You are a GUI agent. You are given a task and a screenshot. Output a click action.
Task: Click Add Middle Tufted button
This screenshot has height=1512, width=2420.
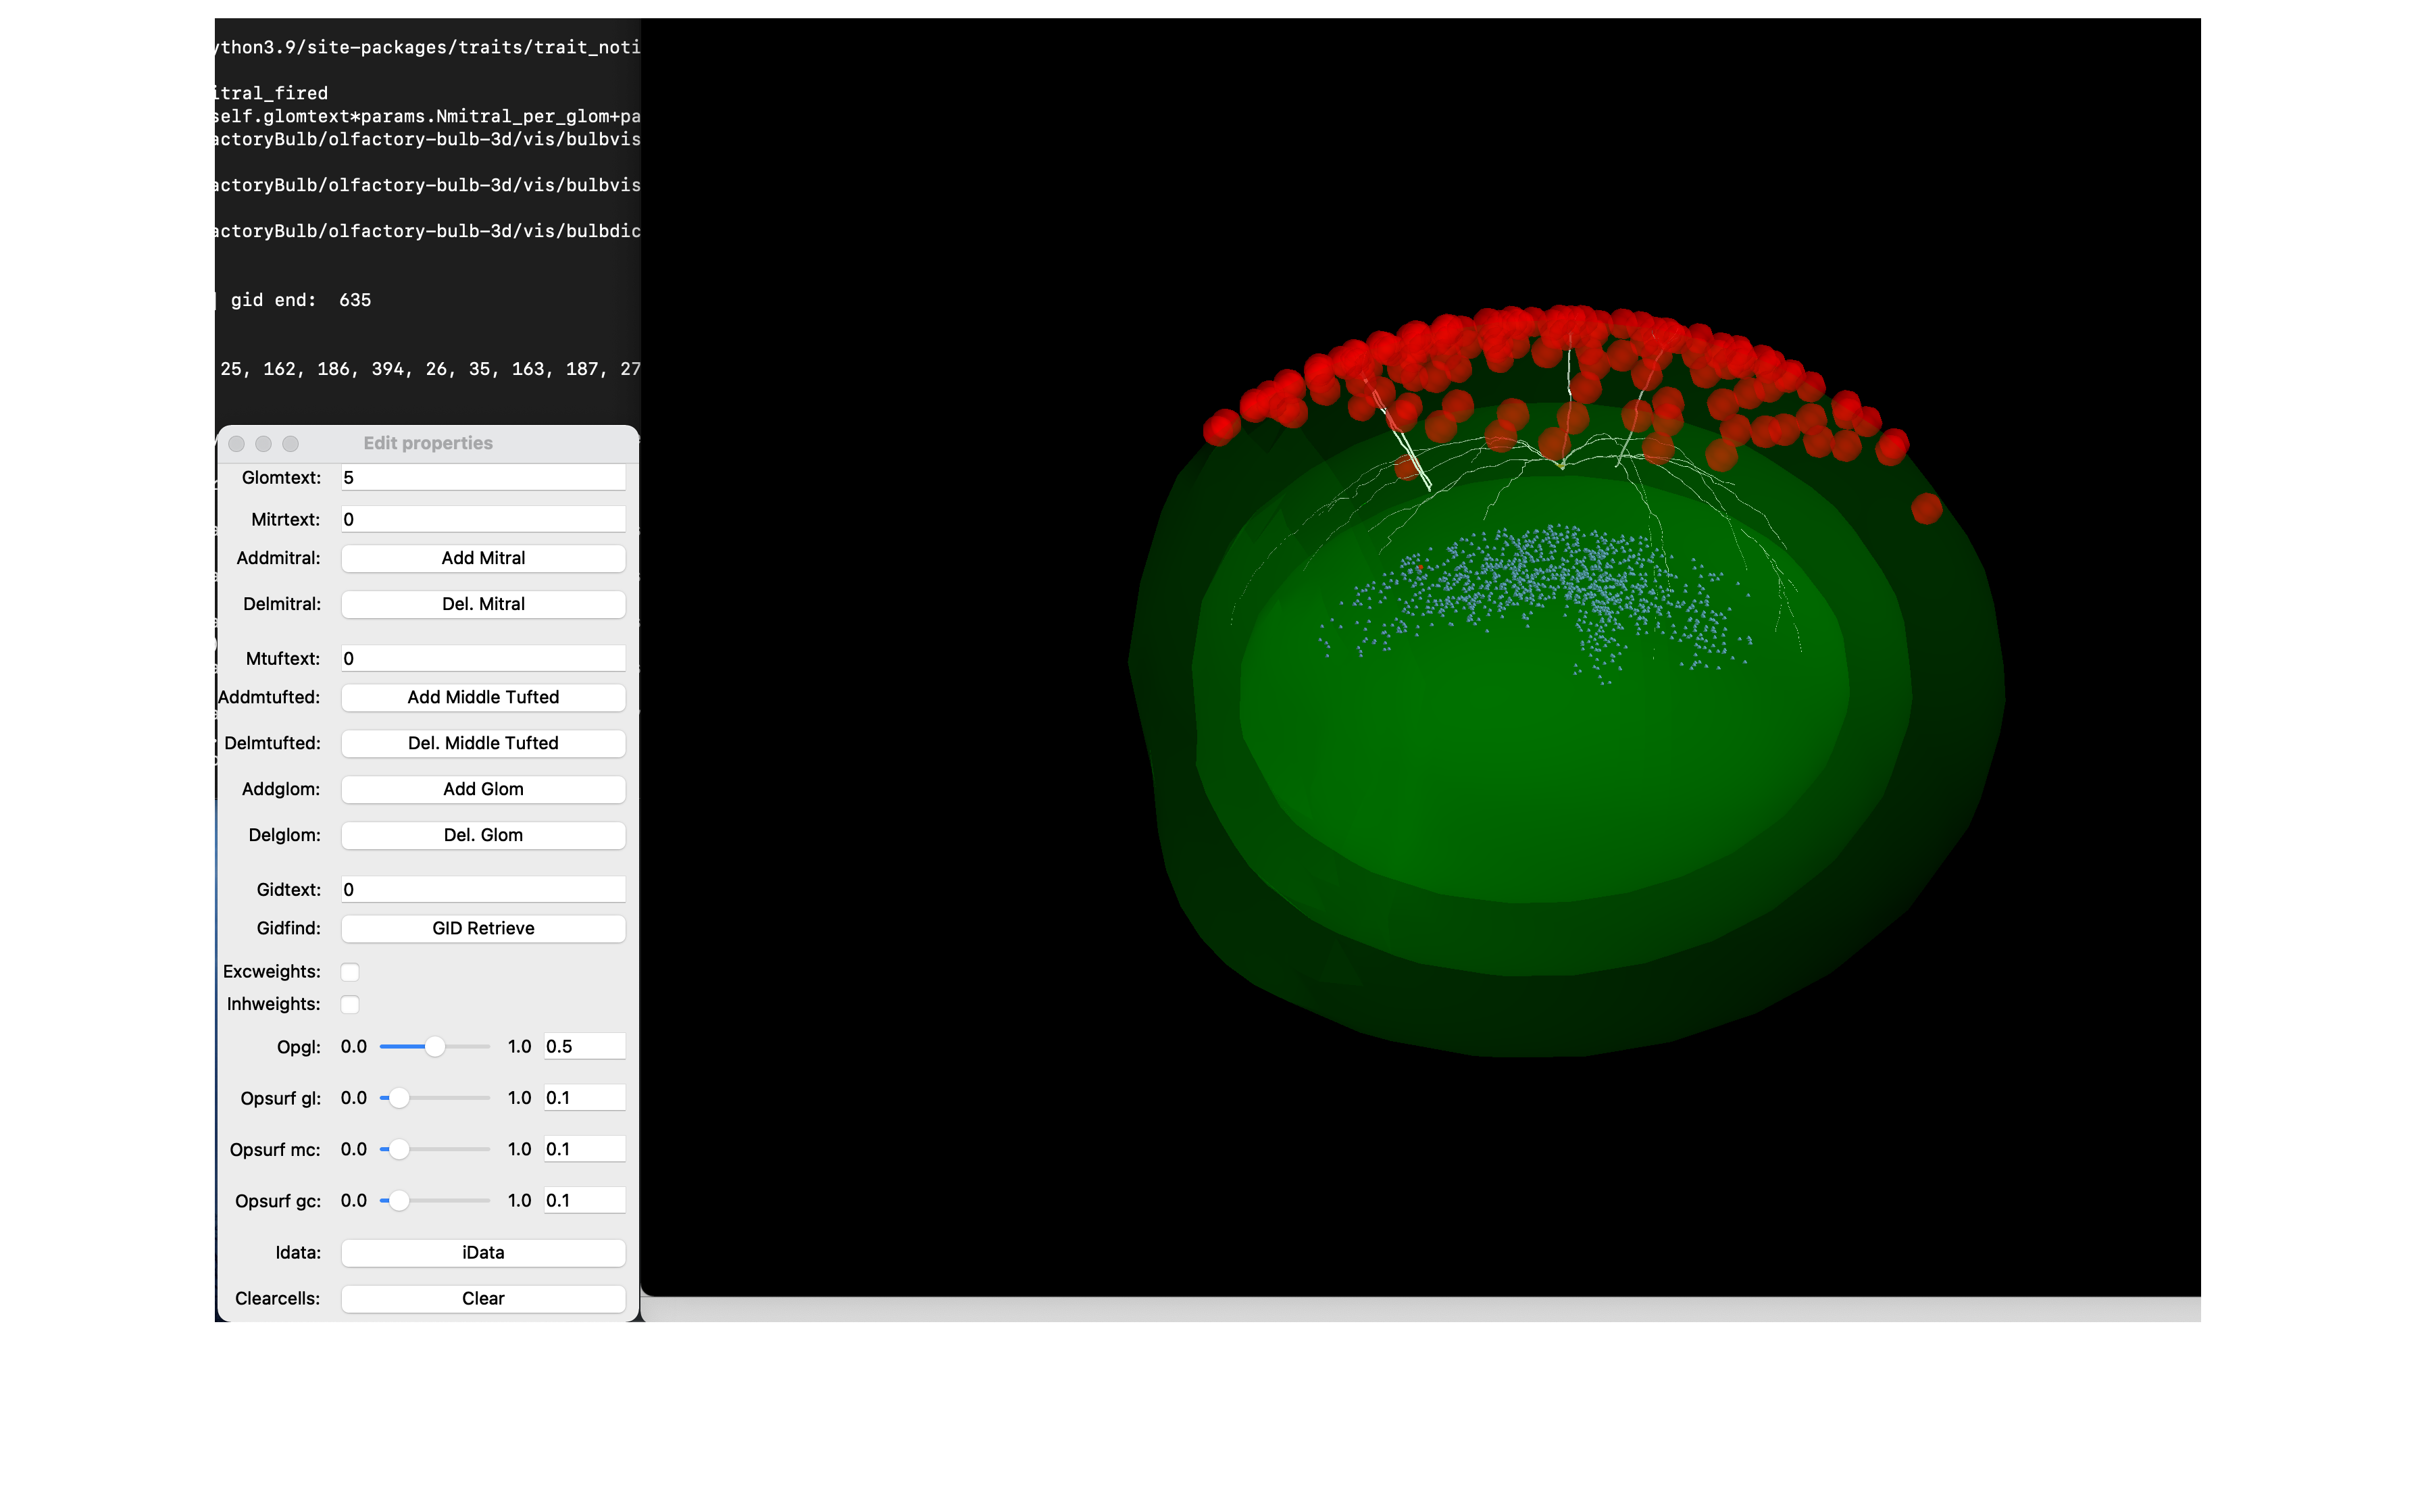483,697
